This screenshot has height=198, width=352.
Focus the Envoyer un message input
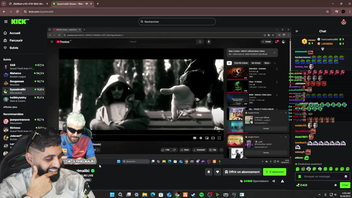pos(323,177)
